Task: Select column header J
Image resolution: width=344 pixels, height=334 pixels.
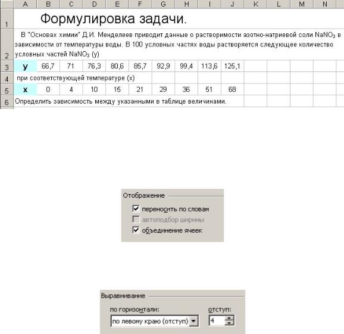Action: (233, 4)
